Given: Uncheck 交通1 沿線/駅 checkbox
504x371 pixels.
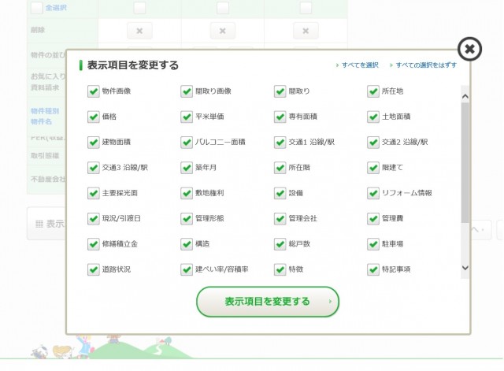Looking at the screenshot, I should (280, 142).
